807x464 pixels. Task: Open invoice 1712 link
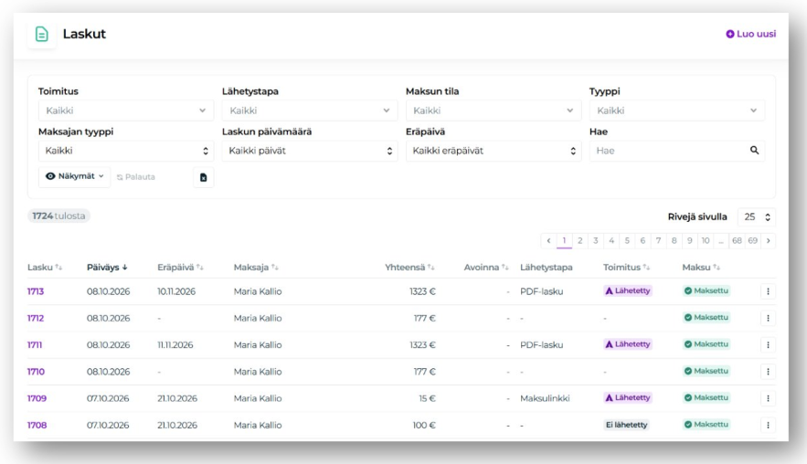tap(36, 319)
